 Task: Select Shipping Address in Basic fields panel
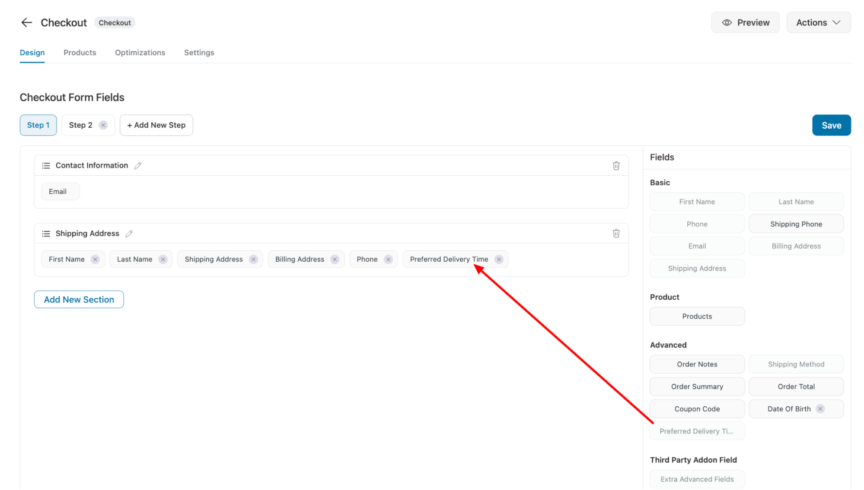697,269
